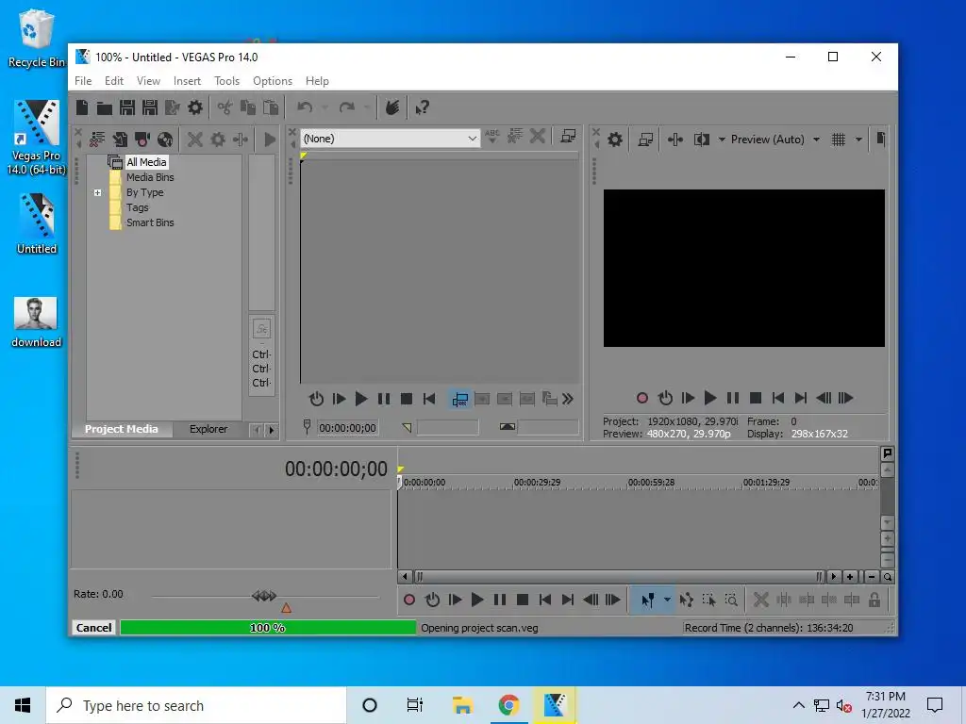The width and height of the screenshot is (966, 724).
Task: Open the video output FX icon in preview
Action: (675, 140)
